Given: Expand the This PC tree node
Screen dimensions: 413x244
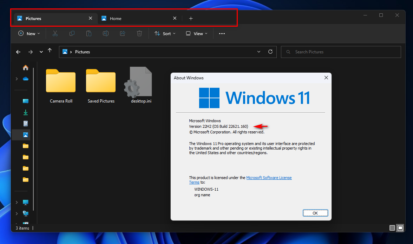Looking at the screenshot, I should [17, 202].
